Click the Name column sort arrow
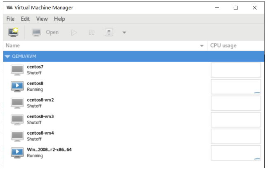 [x=202, y=45]
